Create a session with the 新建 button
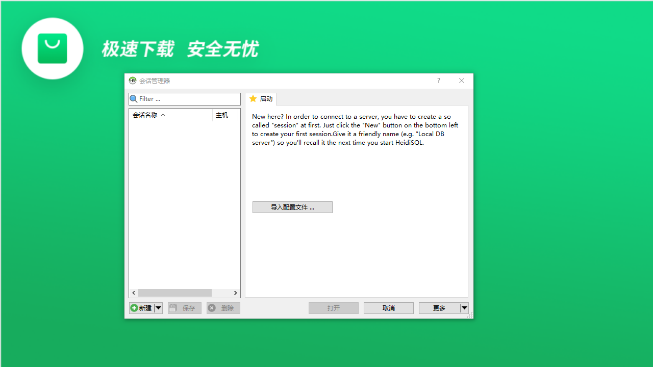Image resolution: width=653 pixels, height=367 pixels. [x=144, y=307]
